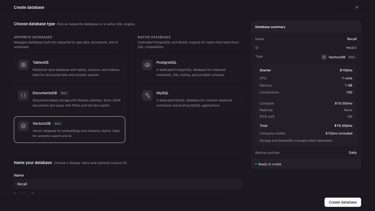Click the Name input field containing Recall
This screenshot has width=375, height=211.
128,184
